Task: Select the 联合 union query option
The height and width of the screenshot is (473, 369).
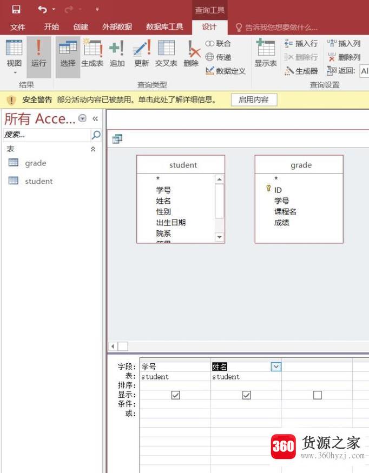Action: point(218,43)
